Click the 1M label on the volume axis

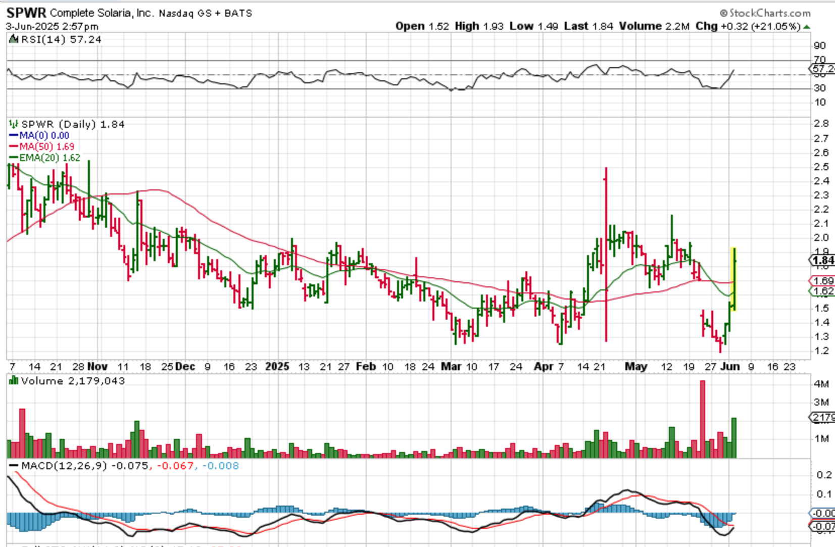tap(821, 438)
